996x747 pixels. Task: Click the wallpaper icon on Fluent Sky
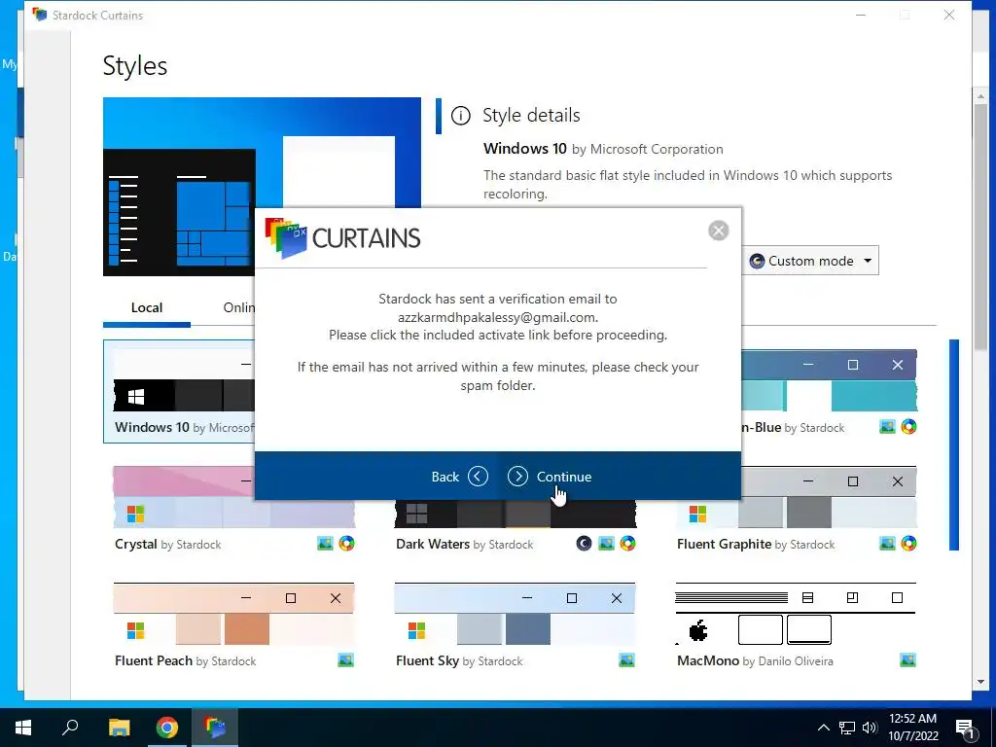(627, 660)
